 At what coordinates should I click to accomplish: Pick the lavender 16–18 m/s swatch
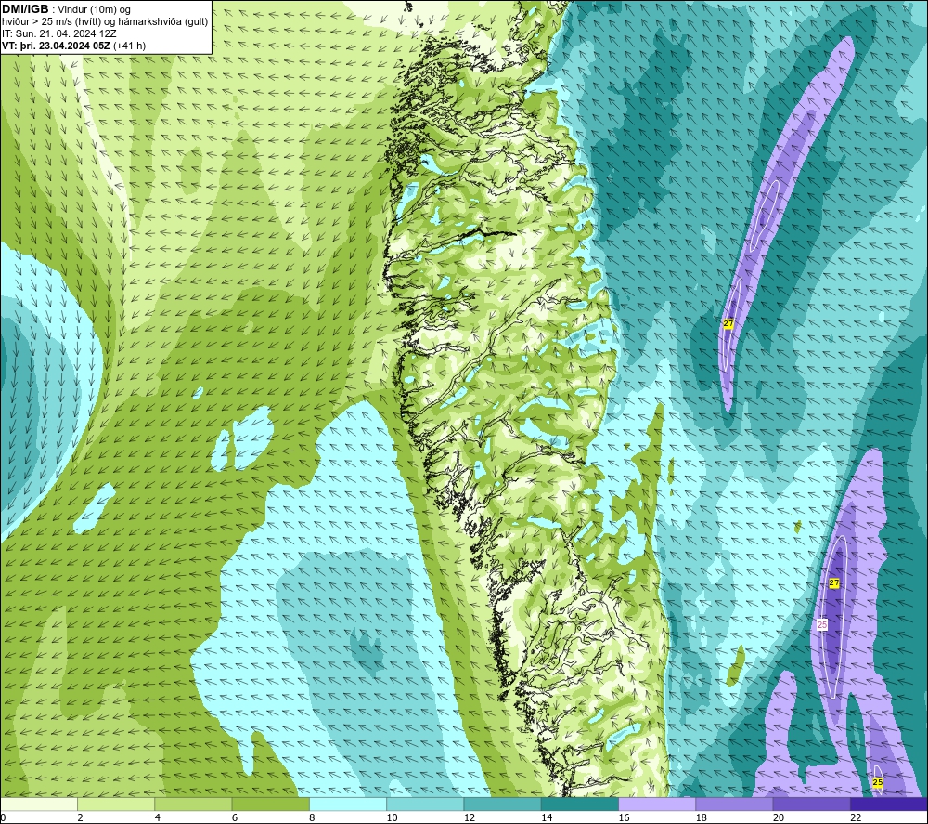pyautogui.click(x=657, y=804)
